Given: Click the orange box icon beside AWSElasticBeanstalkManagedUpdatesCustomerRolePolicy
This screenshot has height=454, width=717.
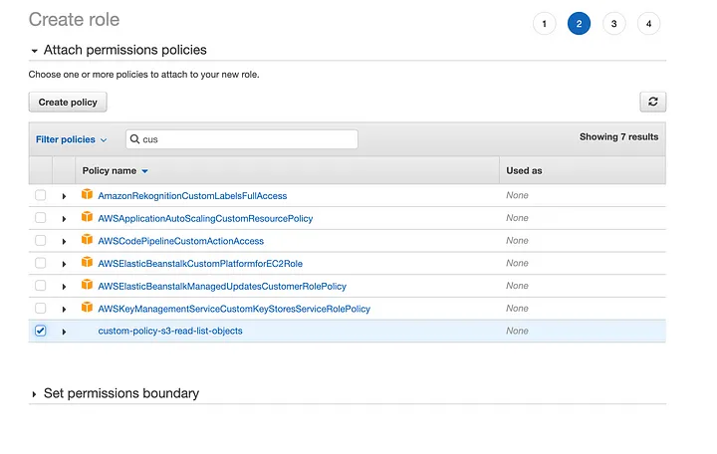Looking at the screenshot, I should [87, 285].
